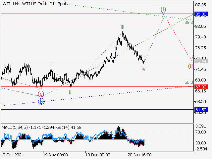Viewport: 212px width, 159px height.
Task: Click the 20 Jan 16:00 date marker
Action: point(139,155)
